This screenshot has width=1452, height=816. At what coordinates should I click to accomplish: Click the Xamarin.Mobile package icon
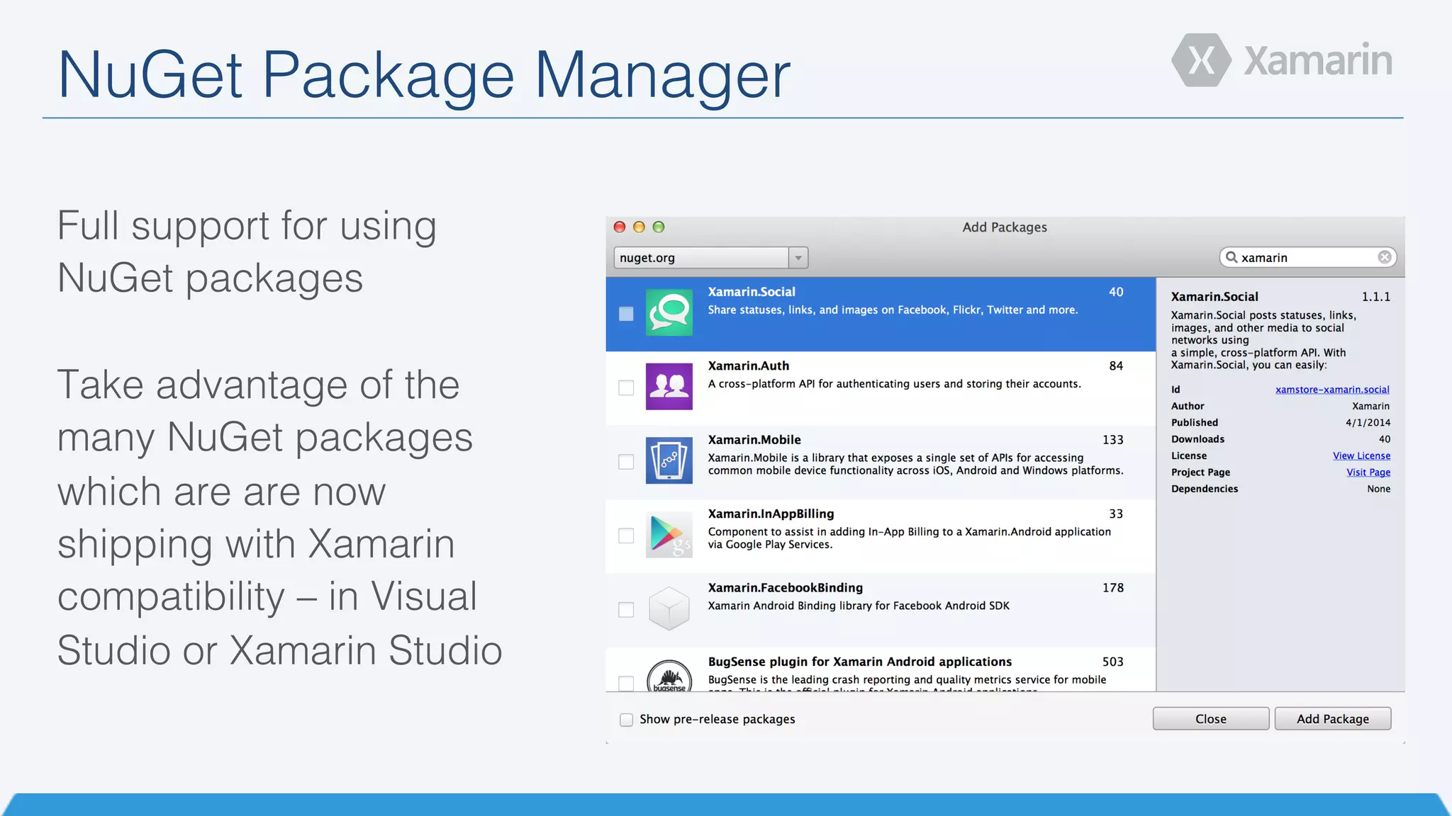669,460
